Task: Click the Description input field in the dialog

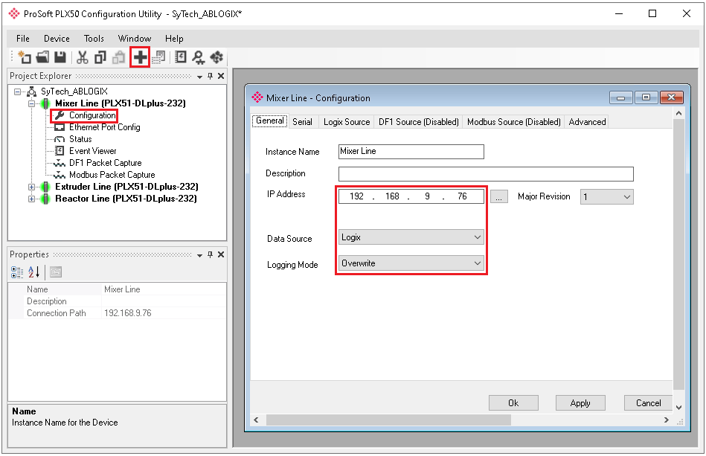Action: [x=486, y=174]
